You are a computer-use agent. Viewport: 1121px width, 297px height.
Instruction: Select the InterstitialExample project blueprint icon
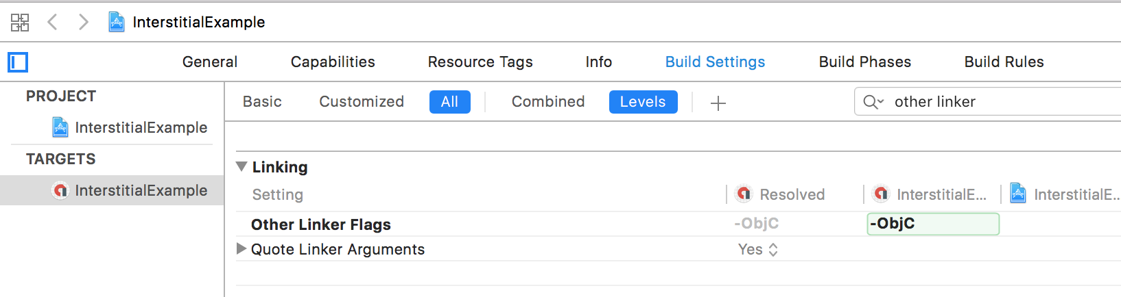[x=60, y=127]
